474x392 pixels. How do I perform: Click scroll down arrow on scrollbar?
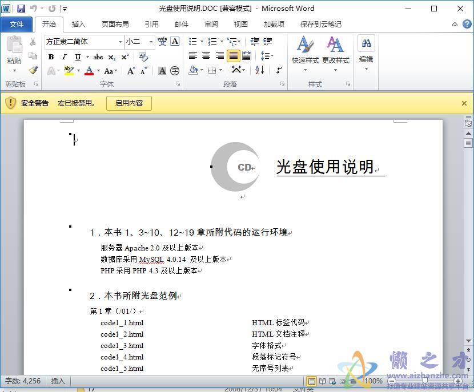468,340
